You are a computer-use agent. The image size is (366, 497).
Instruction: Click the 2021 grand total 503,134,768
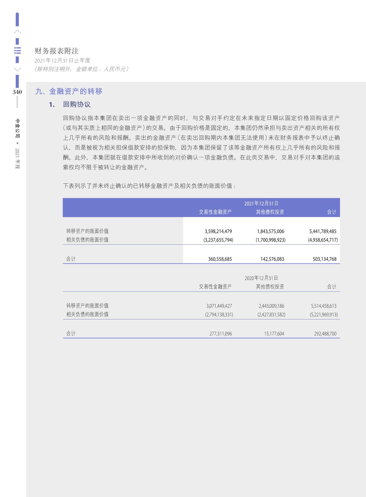(324, 259)
